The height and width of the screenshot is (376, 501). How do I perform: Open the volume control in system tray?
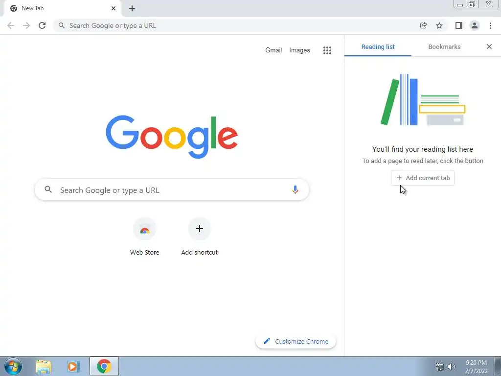coord(452,367)
